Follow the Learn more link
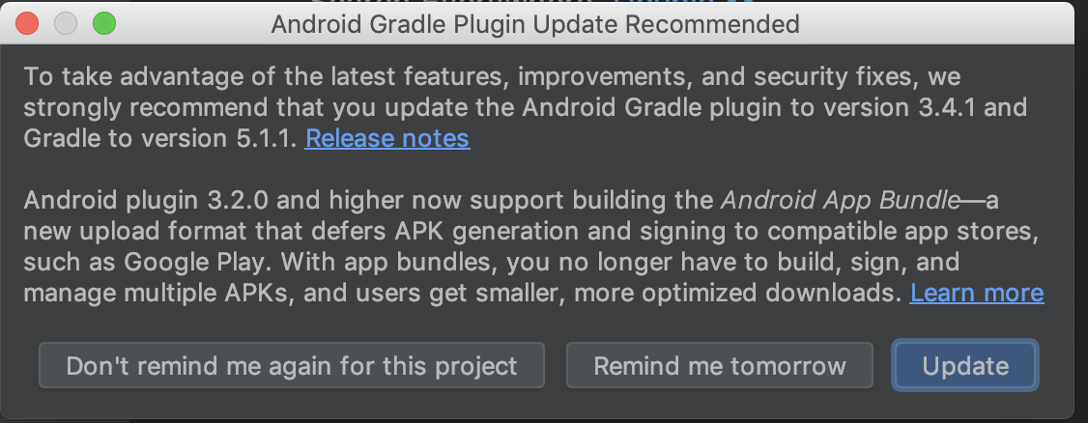Viewport: 1088px width, 423px height. 976,293
